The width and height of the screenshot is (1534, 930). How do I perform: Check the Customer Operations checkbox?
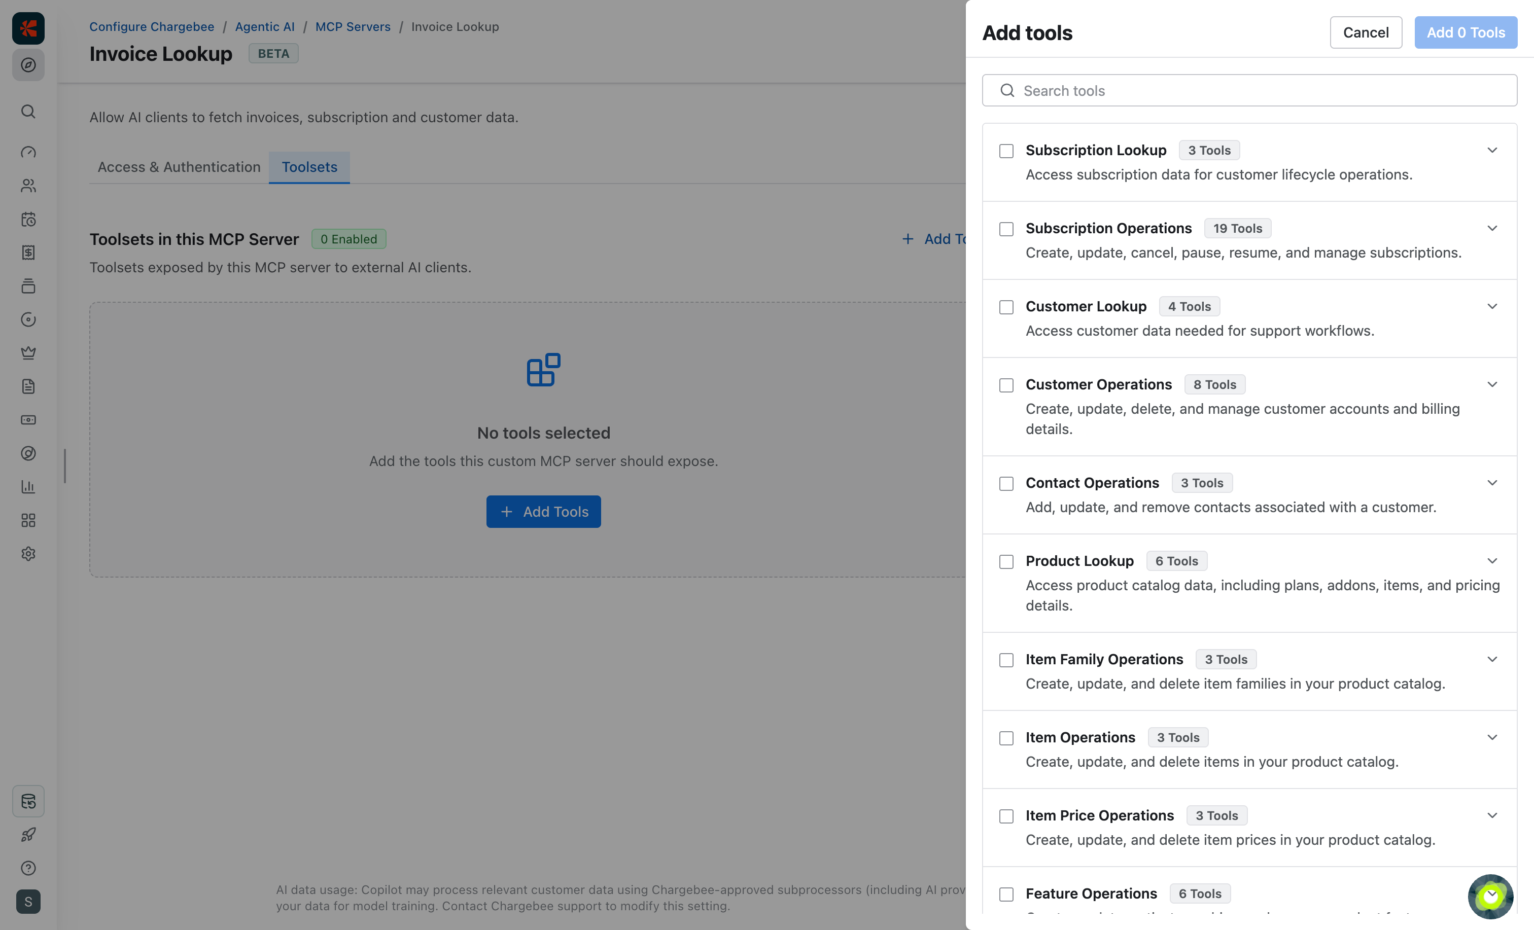pyautogui.click(x=1006, y=385)
